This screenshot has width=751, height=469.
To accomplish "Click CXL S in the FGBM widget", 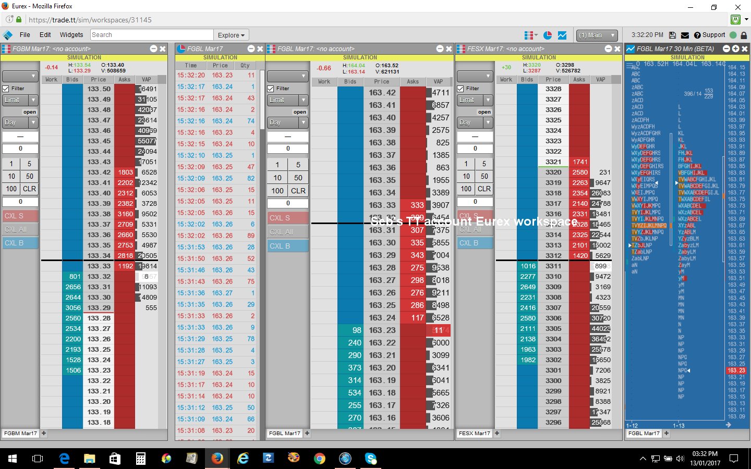I will click(x=20, y=216).
